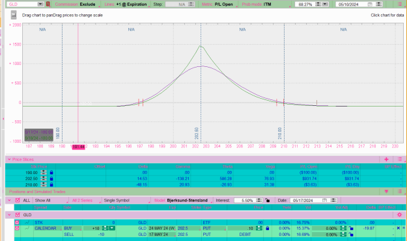The width and height of the screenshot is (407, 241).
Task: Open the quantity dropdown arrow next to +10
Action: pyautogui.click(x=112, y=228)
